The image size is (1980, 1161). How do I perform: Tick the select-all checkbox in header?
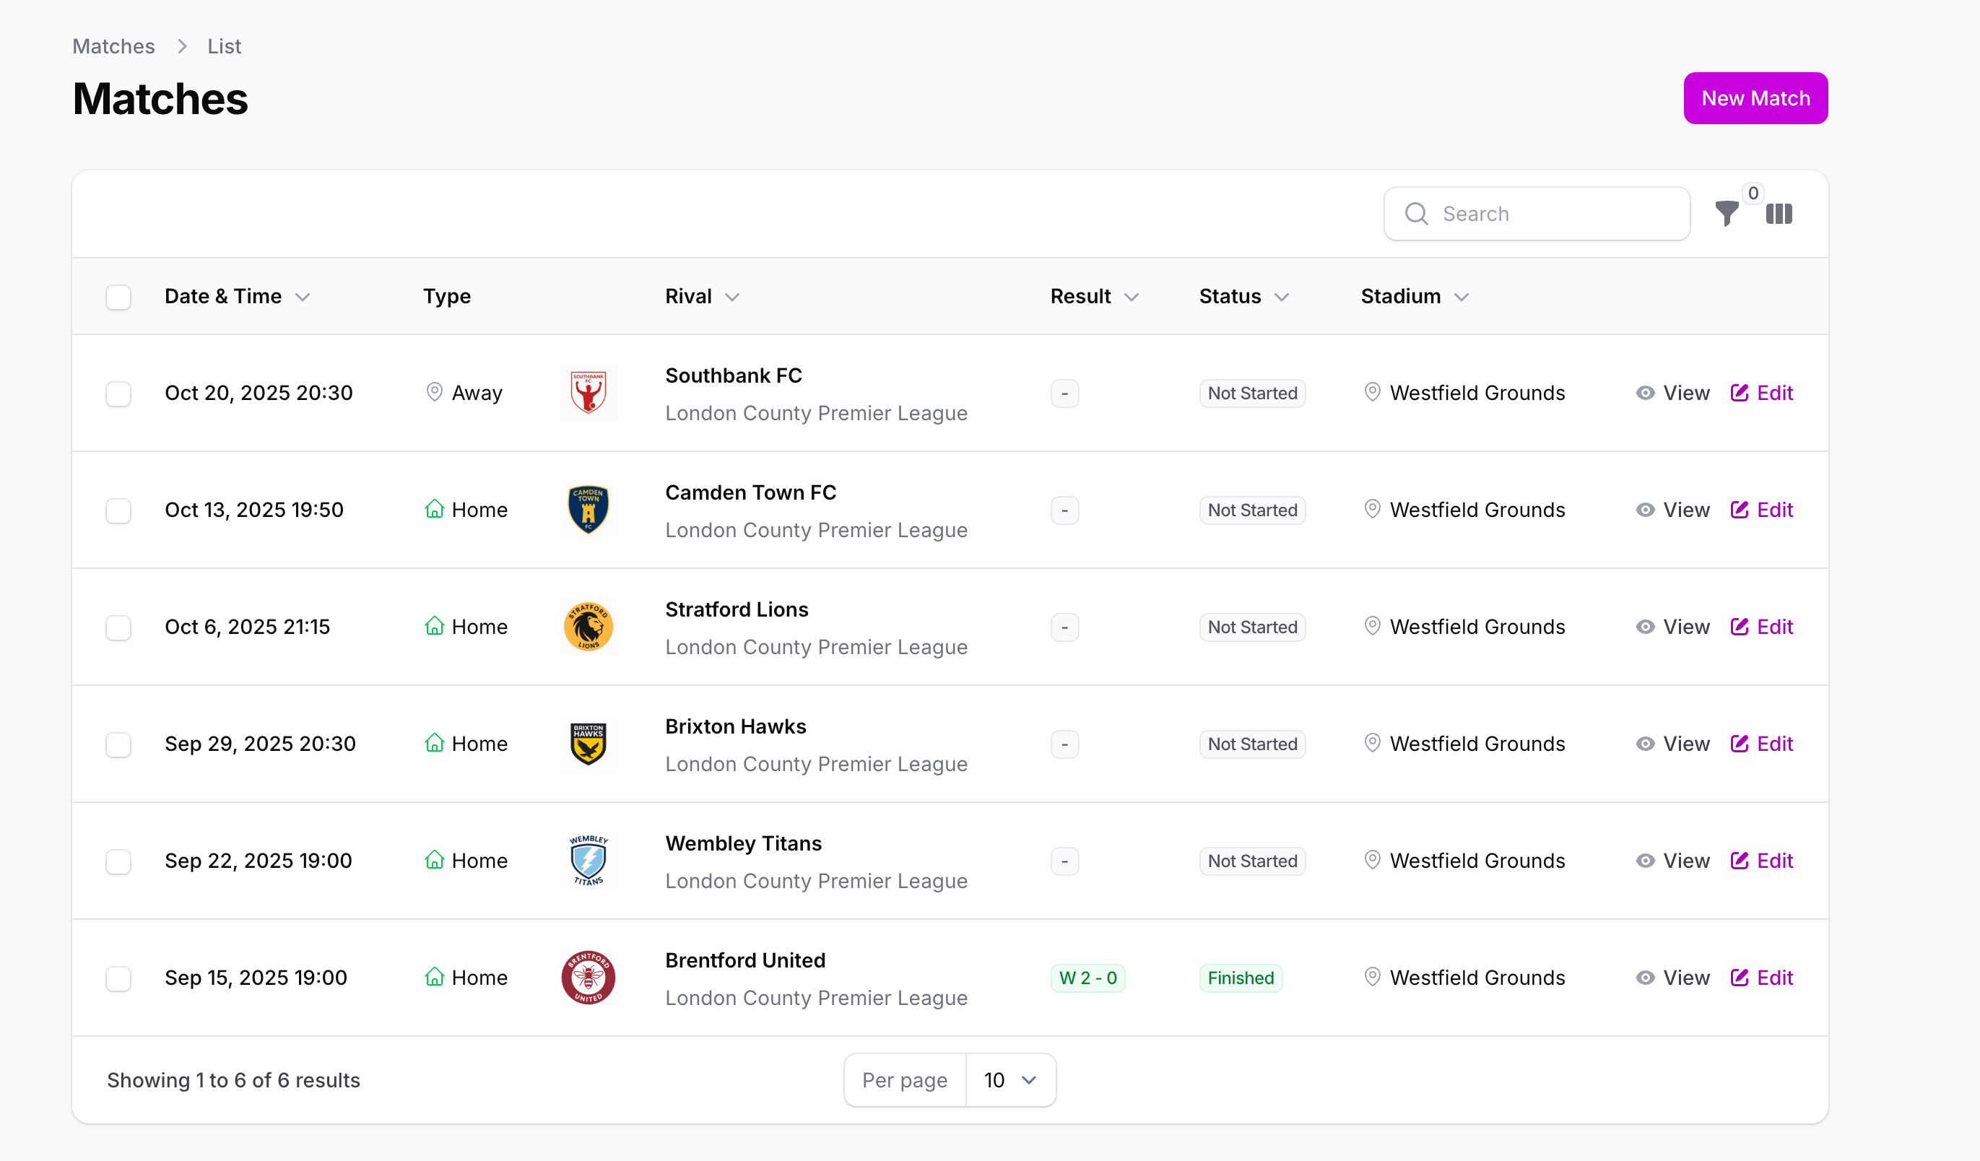point(118,297)
